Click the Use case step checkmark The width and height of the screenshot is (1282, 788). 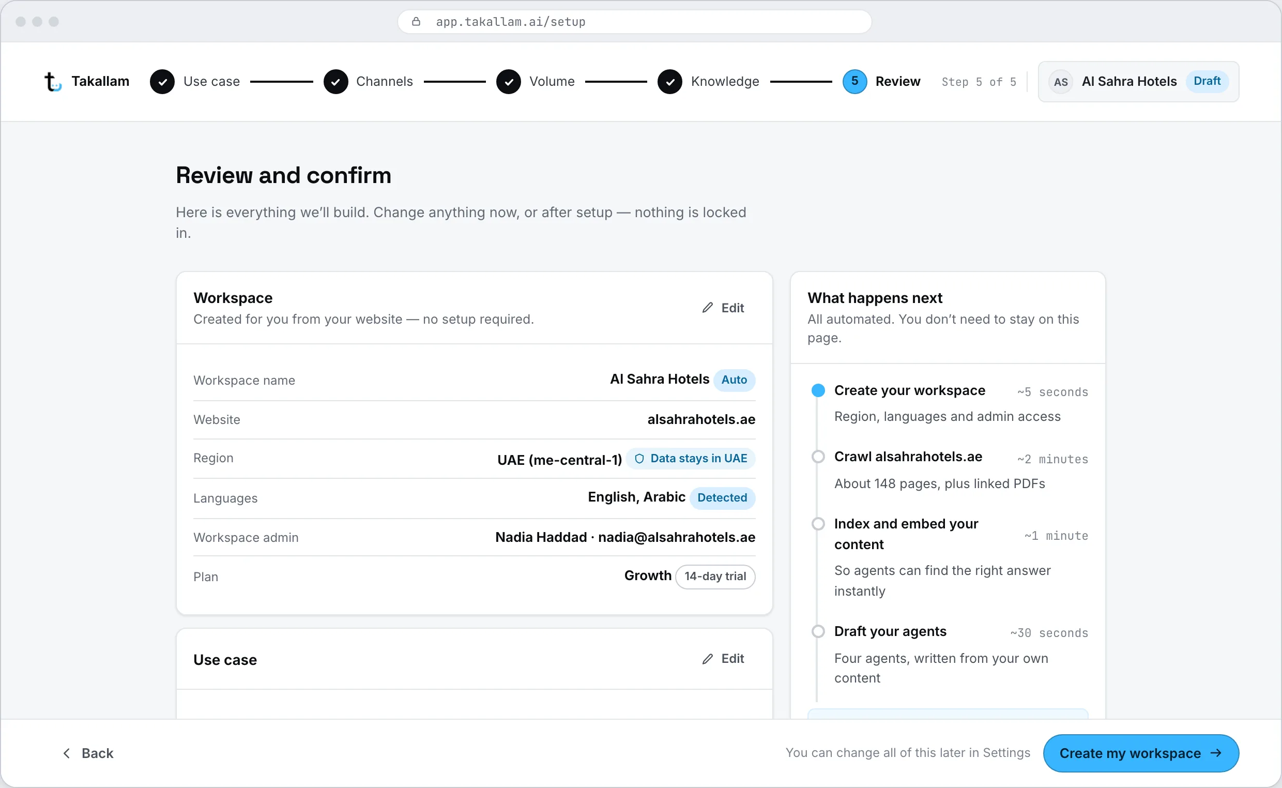pyautogui.click(x=162, y=82)
